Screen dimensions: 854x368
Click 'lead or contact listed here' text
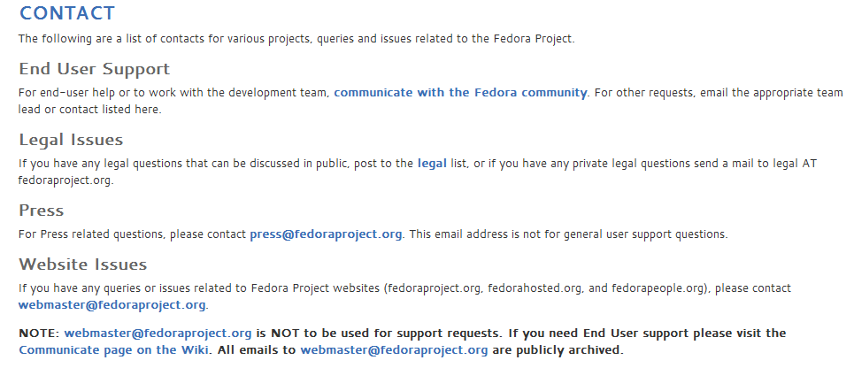[x=89, y=110]
